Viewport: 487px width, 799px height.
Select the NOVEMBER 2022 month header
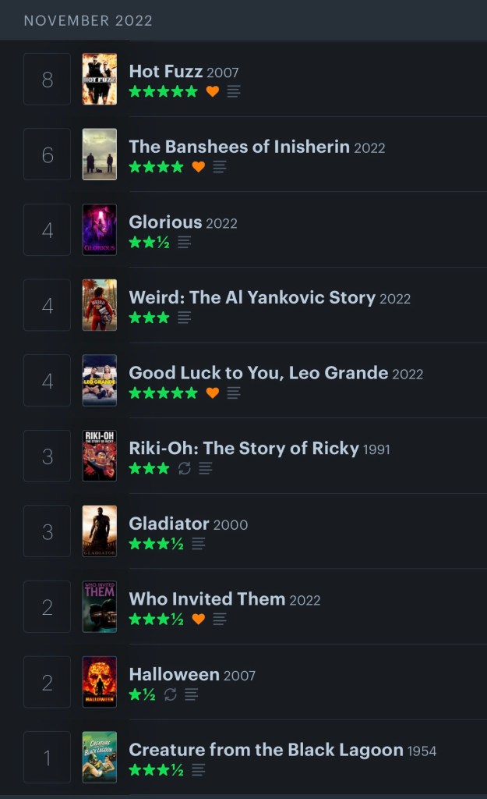click(x=88, y=20)
